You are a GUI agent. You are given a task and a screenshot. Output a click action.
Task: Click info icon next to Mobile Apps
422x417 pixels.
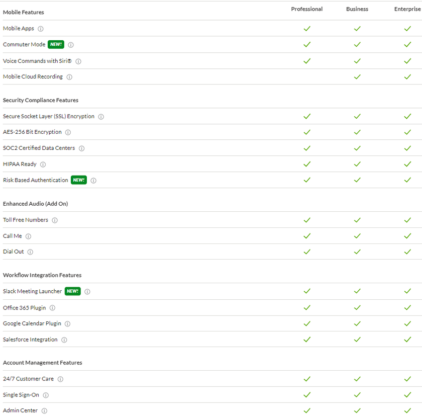[41, 29]
